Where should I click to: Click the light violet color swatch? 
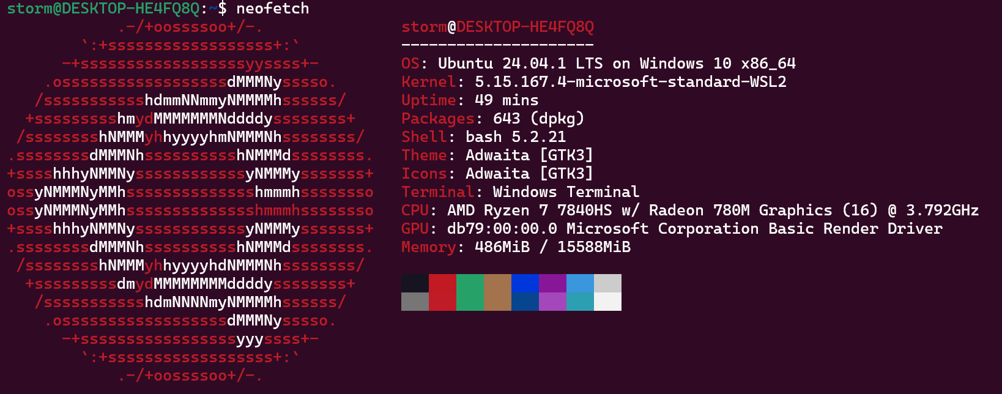552,302
